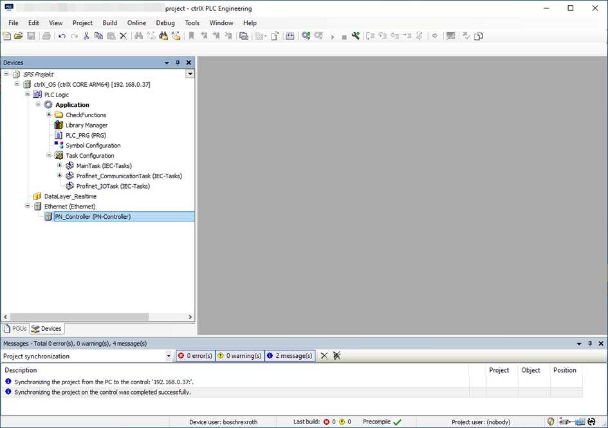
Task: Click the Open Project folder icon
Action: click(x=19, y=36)
